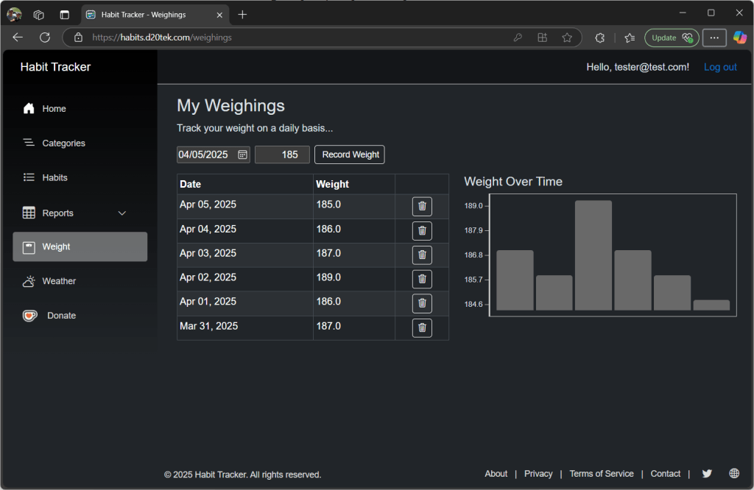
Task: Click the Twitter bird icon in footer
Action: pos(707,474)
